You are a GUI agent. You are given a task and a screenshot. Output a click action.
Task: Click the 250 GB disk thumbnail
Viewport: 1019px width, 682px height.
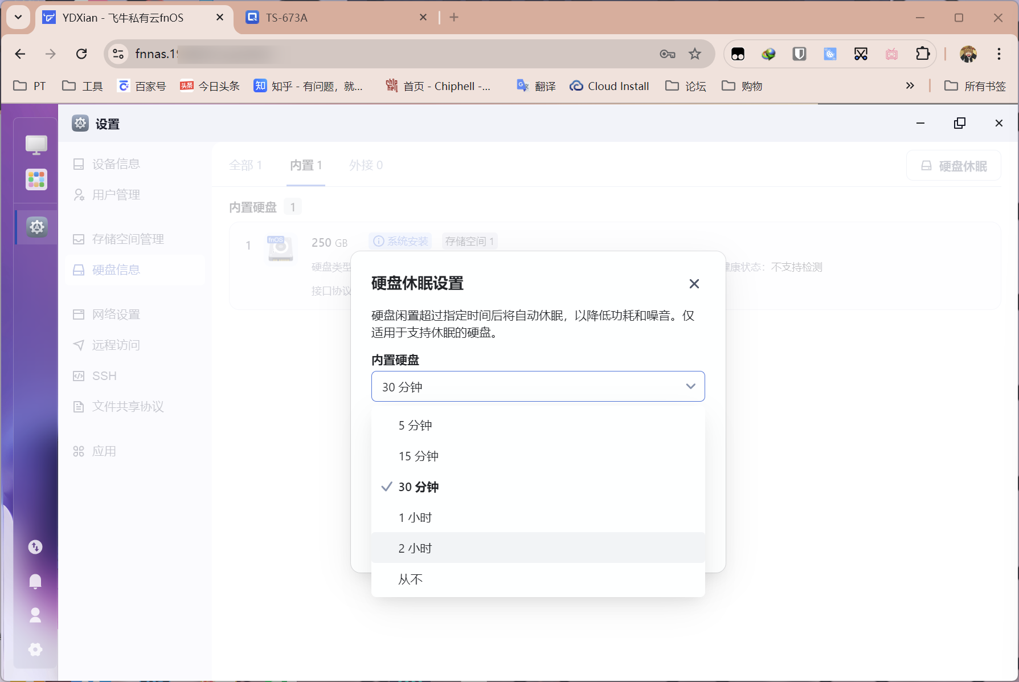click(x=280, y=249)
